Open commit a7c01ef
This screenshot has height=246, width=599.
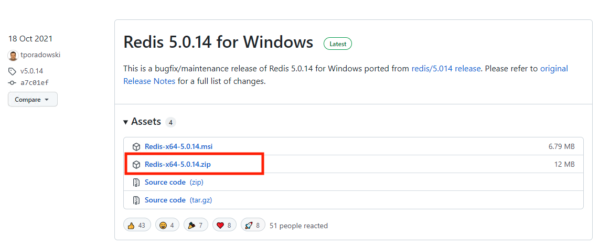click(x=35, y=82)
